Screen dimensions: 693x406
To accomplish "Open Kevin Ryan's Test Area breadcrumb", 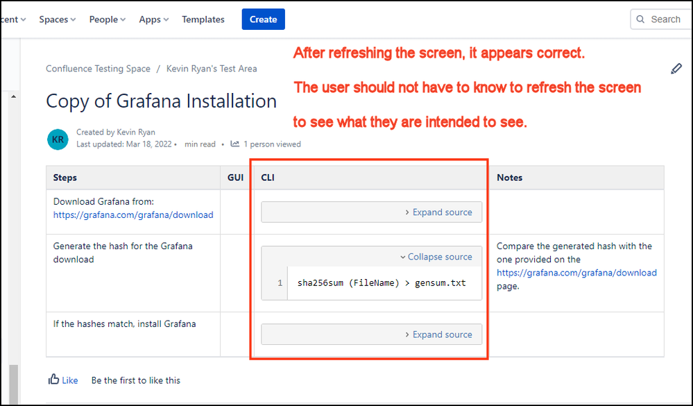I will click(x=212, y=69).
